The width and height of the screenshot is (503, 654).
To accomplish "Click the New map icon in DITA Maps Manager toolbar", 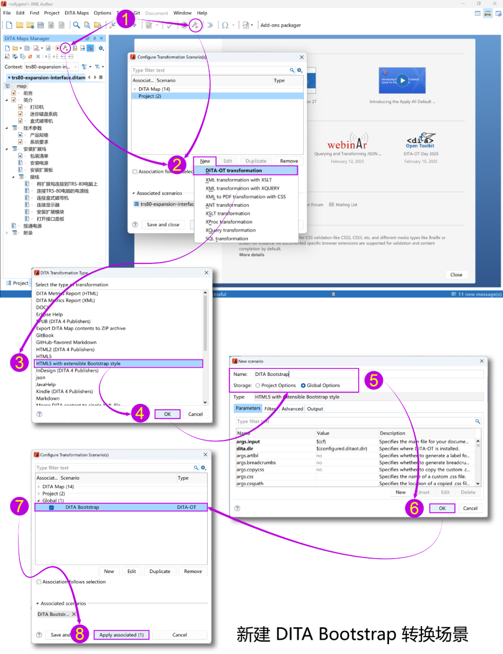I will 7,48.
